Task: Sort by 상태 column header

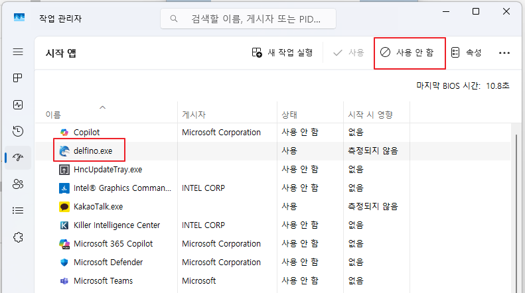Action: (289, 115)
